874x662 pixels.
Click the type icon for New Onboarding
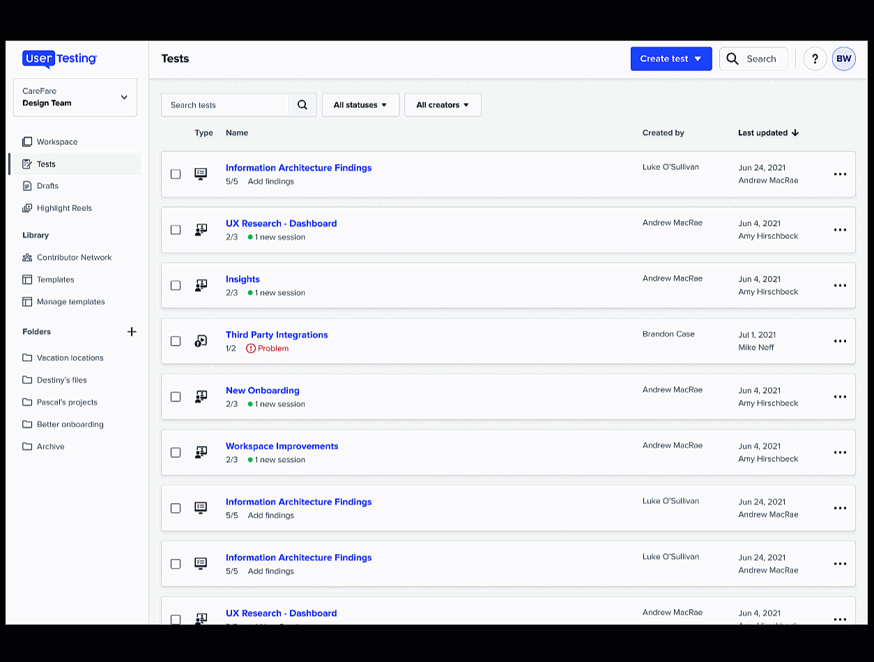(201, 397)
